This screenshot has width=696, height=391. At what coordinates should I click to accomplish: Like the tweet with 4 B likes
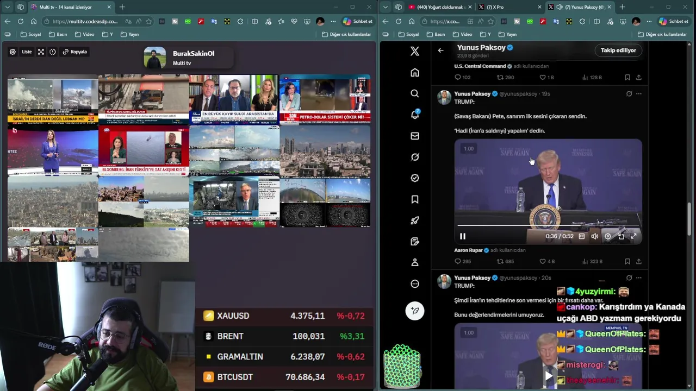pos(547,261)
